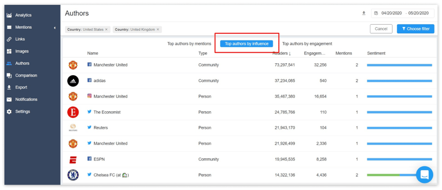Switch to Top authors by engagement
This screenshot has width=442, height=190.
pos(307,44)
